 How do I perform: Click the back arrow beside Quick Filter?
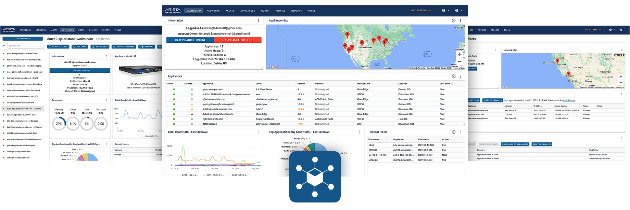click(4, 45)
